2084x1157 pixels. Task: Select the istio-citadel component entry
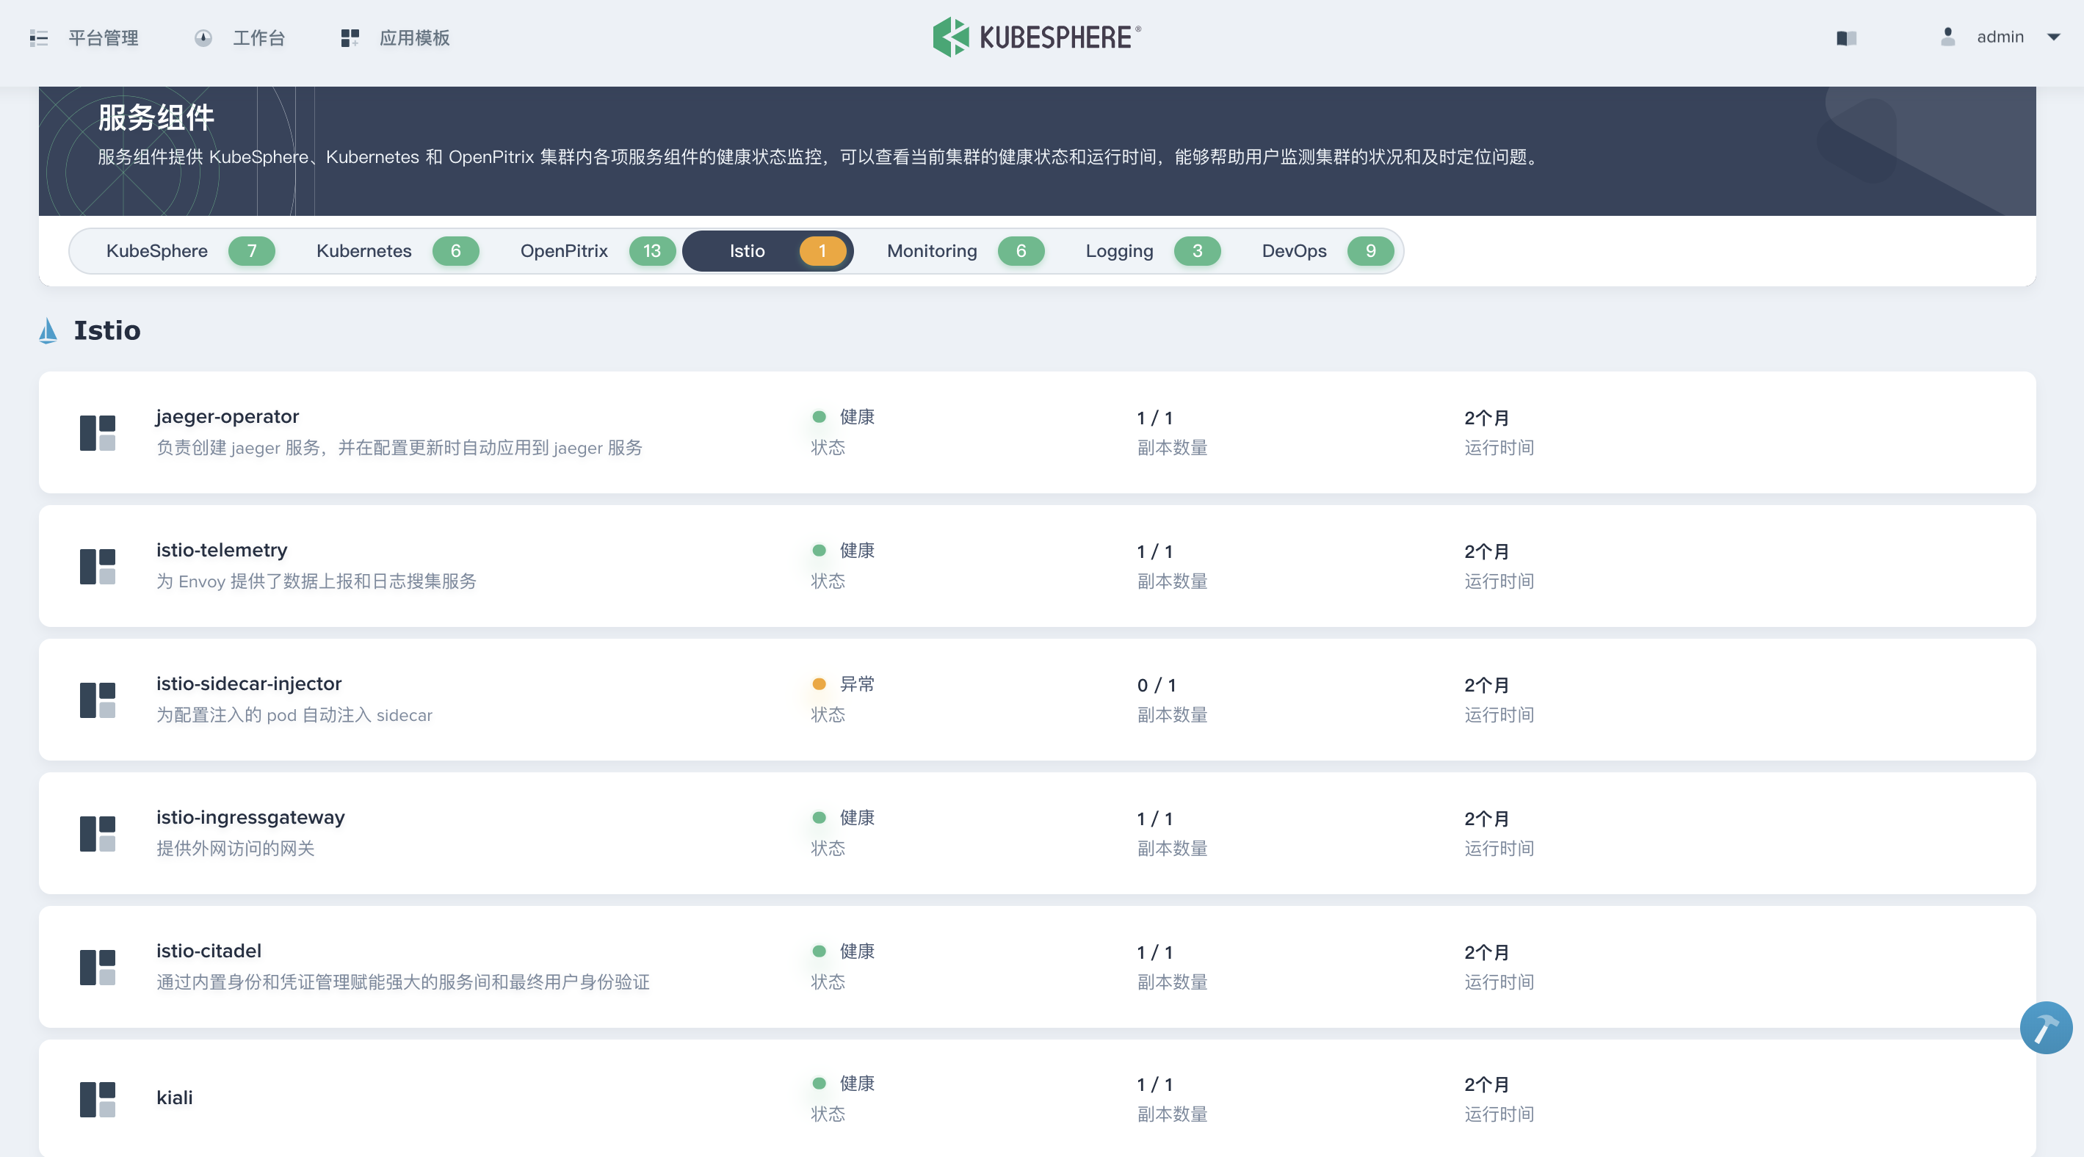point(209,951)
